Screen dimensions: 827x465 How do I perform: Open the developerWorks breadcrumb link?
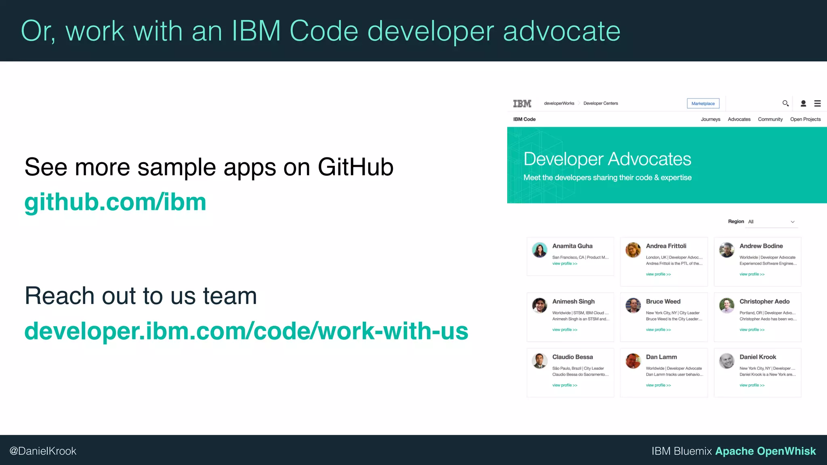click(559, 103)
